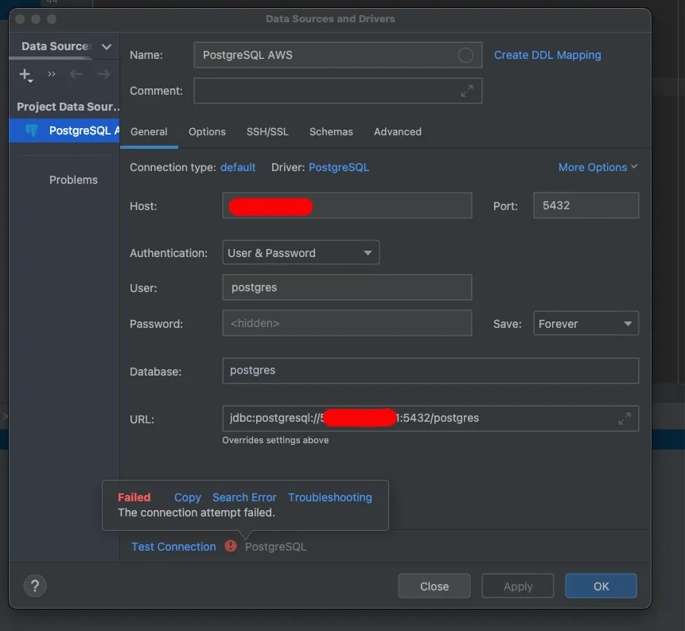Expand More Options menu
Viewport: 685px width, 631px height.
[597, 167]
